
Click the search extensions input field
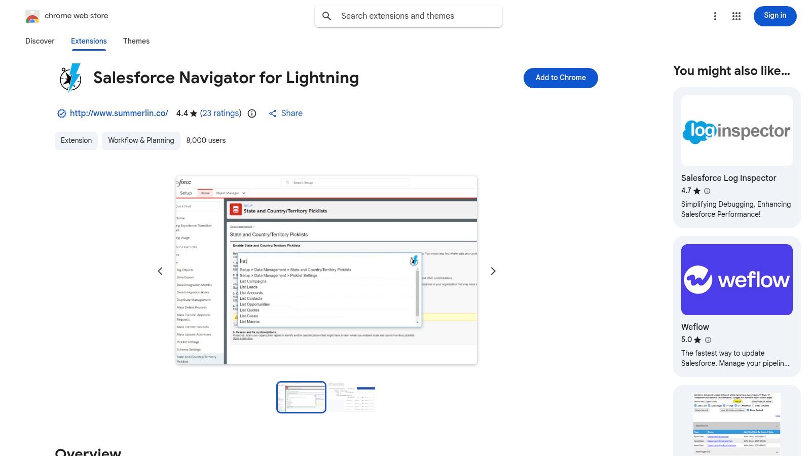coord(409,16)
